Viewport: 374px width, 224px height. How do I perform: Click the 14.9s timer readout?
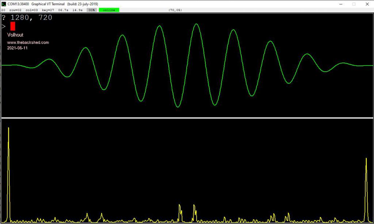point(78,10)
